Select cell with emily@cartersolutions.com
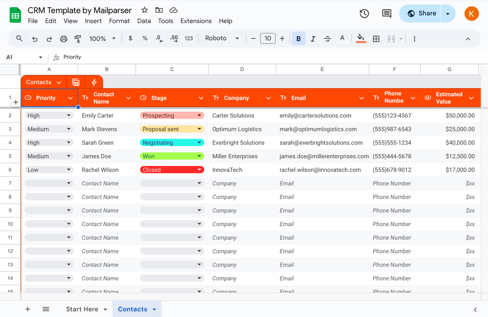The height and width of the screenshot is (317, 488). (x=322, y=115)
